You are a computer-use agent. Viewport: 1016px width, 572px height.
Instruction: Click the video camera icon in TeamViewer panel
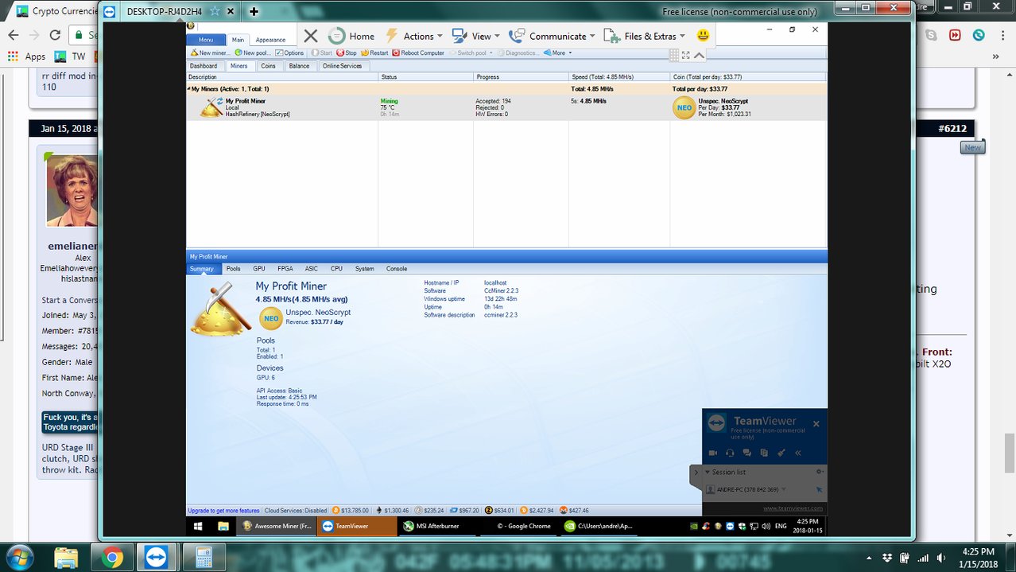click(x=713, y=453)
